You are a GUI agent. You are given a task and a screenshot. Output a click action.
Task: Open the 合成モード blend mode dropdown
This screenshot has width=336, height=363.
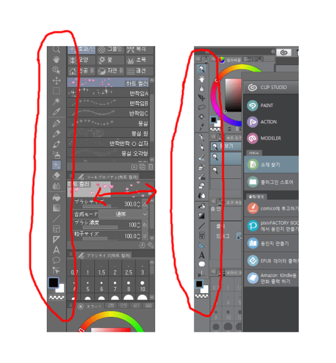point(123,214)
